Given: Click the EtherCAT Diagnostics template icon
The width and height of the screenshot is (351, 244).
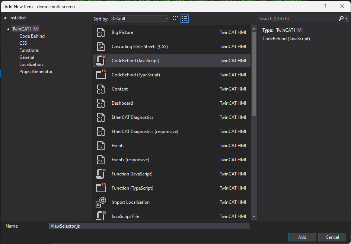Looking at the screenshot, I should tap(101, 117).
